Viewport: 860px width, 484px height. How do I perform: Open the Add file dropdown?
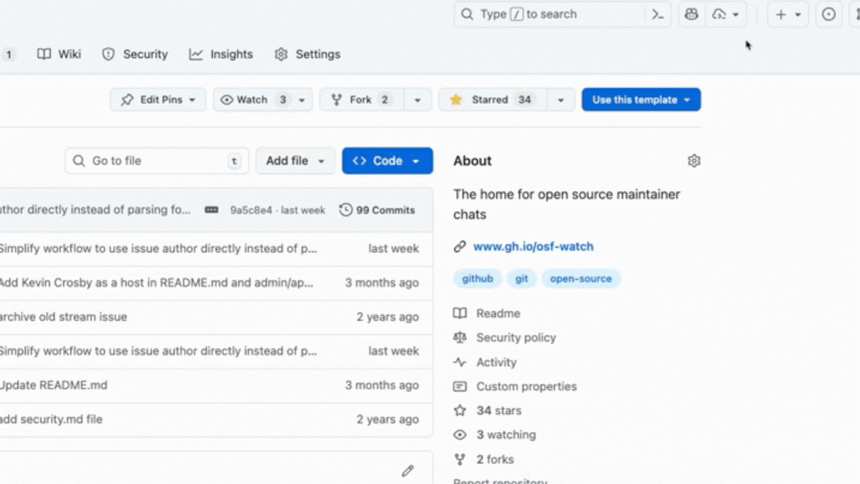pyautogui.click(x=295, y=161)
